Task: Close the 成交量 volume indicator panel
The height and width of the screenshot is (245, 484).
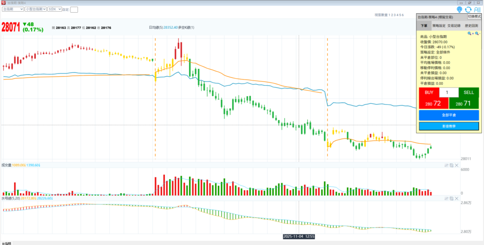Action: click(457, 165)
